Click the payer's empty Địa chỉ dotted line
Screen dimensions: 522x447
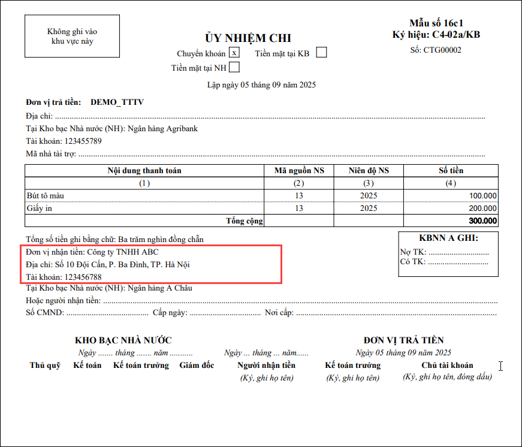click(270, 116)
